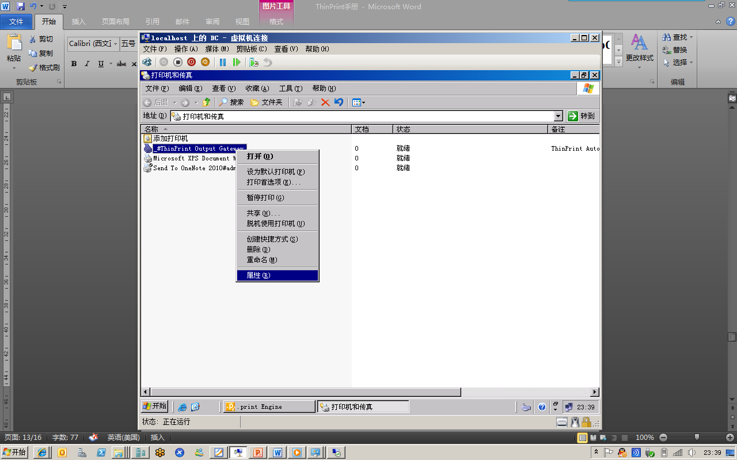Click the 文档 column header

pos(372,129)
